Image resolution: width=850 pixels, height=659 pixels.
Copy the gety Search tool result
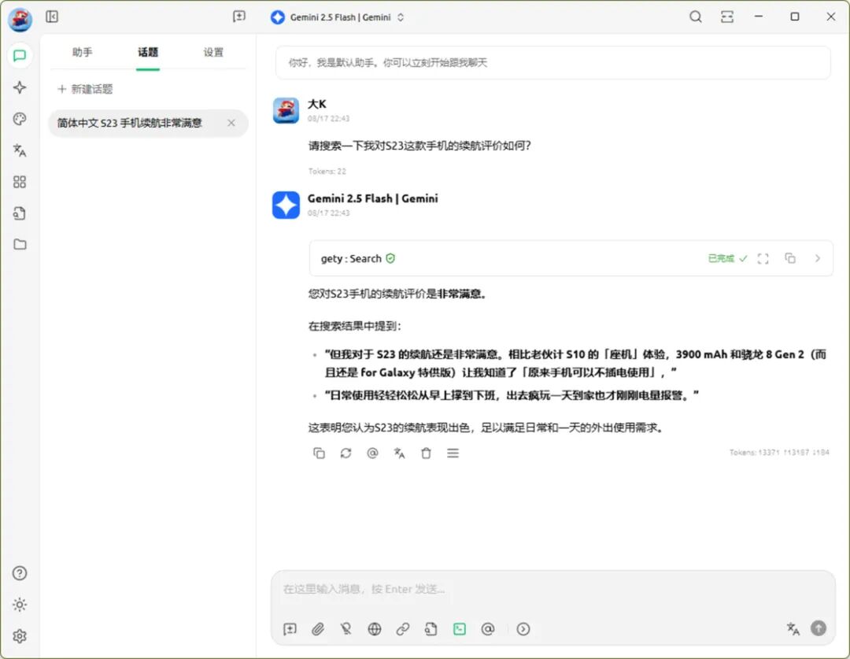point(790,258)
